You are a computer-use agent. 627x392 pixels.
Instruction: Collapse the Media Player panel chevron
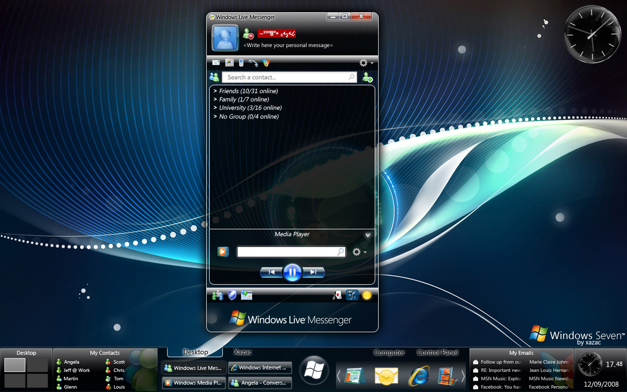tap(368, 235)
